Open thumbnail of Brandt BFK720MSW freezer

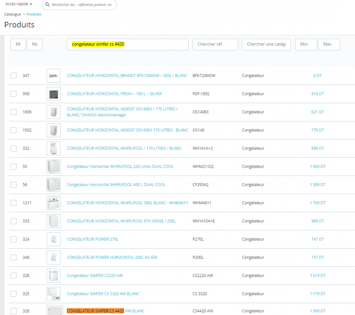tap(53, 76)
